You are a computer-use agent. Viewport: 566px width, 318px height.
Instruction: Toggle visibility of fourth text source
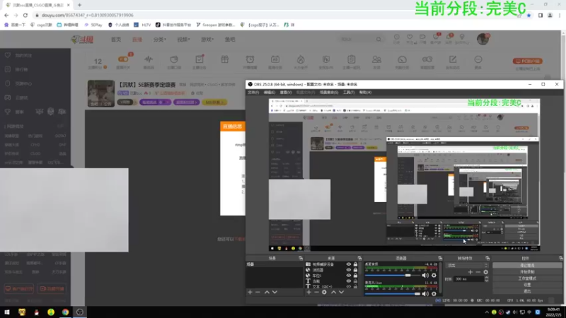[348, 281]
